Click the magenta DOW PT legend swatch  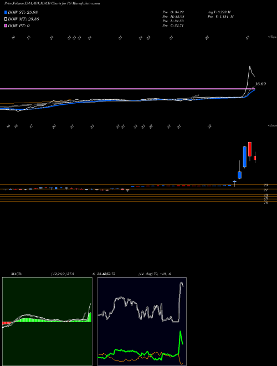pyautogui.click(x=6, y=26)
